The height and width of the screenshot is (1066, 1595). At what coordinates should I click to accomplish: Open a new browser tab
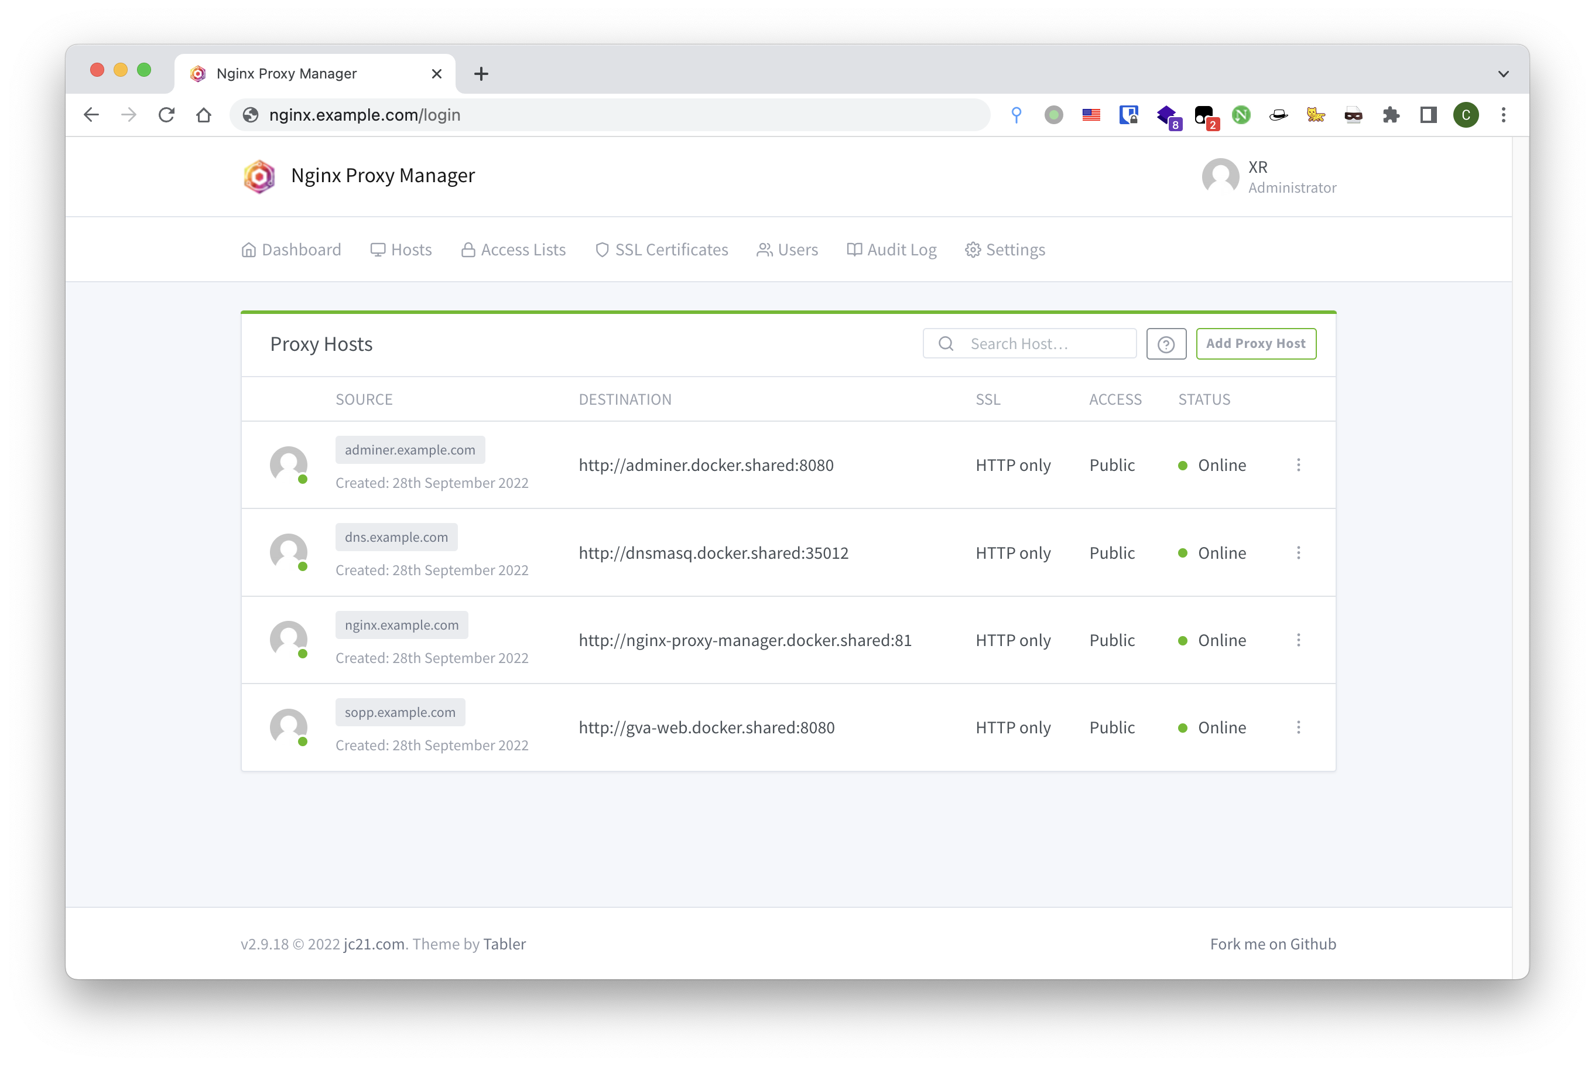tap(481, 73)
